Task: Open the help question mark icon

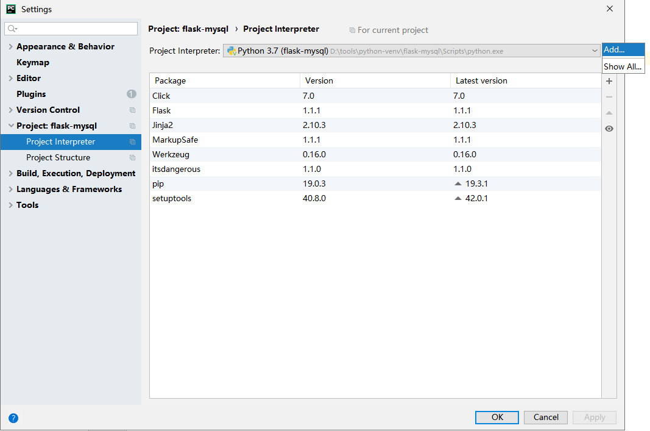Action: (13, 418)
